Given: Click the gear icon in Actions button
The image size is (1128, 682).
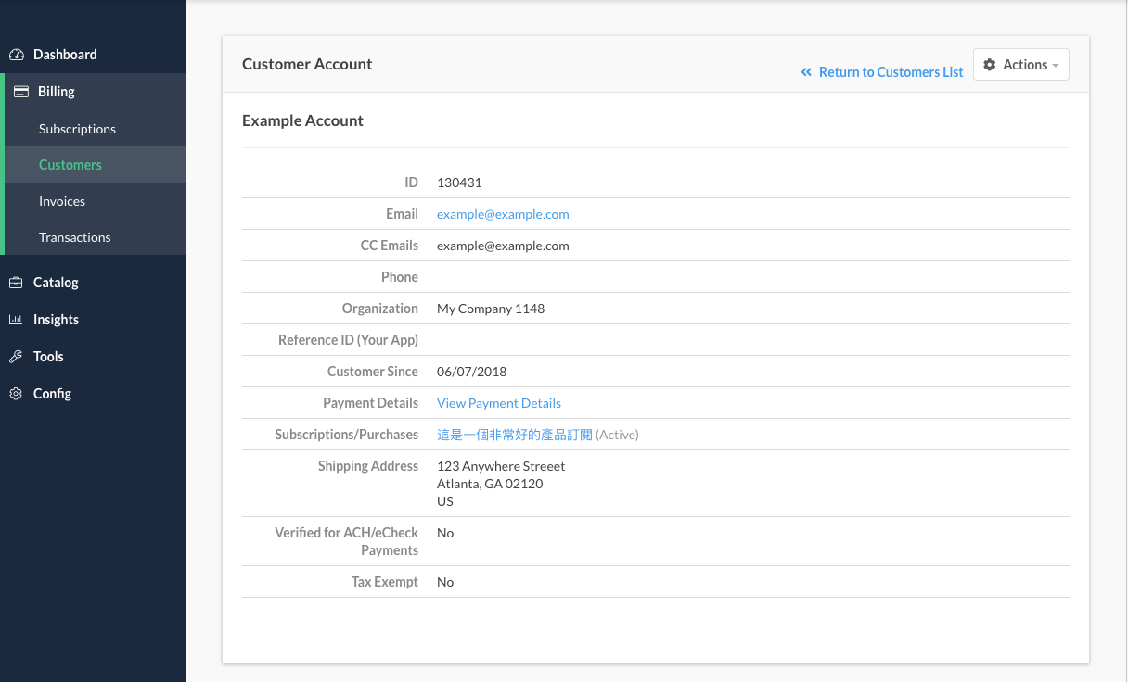Looking at the screenshot, I should point(990,65).
